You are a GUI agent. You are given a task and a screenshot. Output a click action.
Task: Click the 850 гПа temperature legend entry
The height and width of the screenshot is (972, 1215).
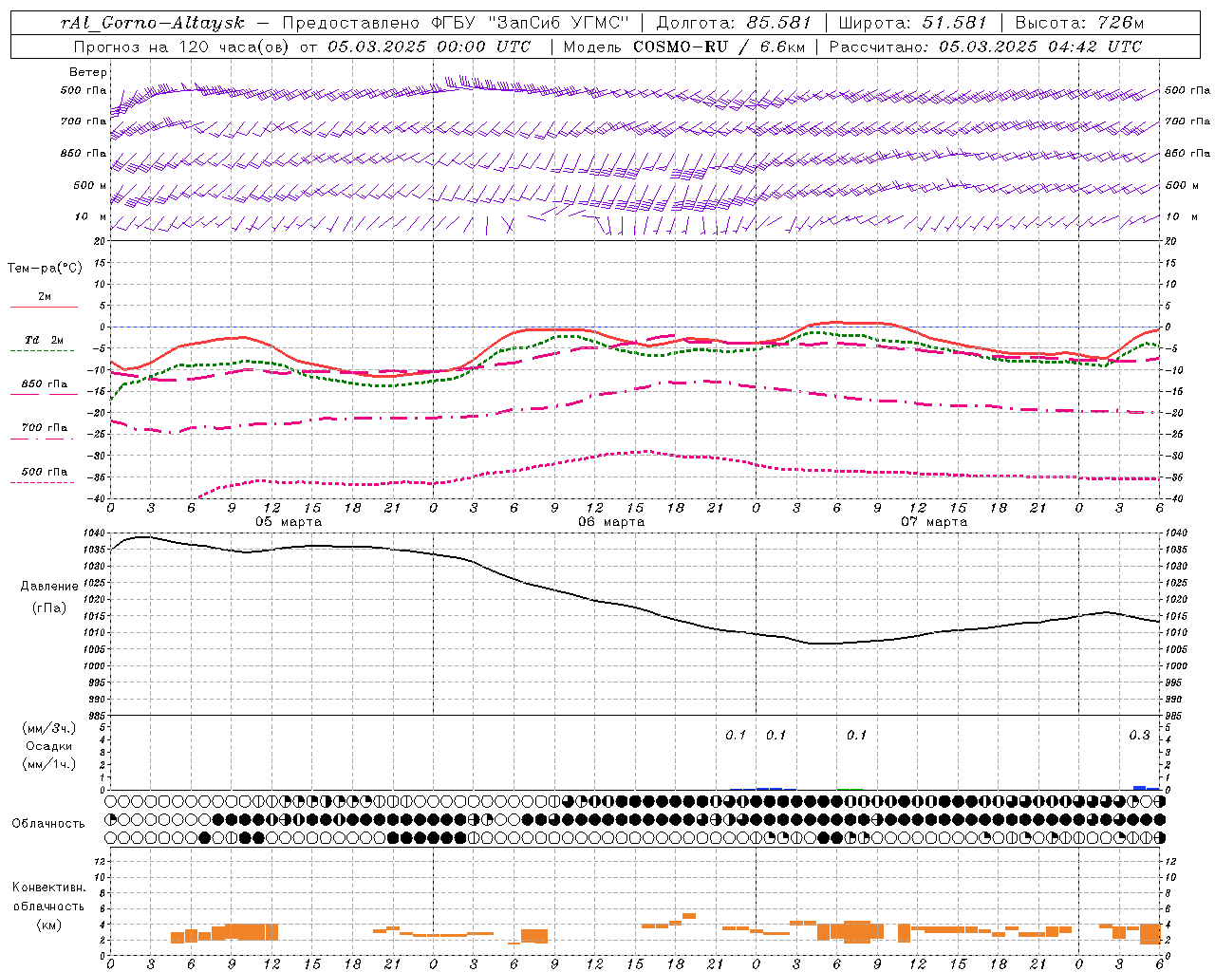point(44,384)
